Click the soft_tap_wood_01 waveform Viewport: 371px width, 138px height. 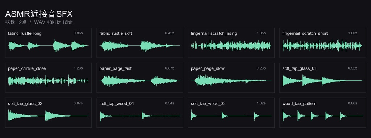pyautogui.click(x=140, y=116)
